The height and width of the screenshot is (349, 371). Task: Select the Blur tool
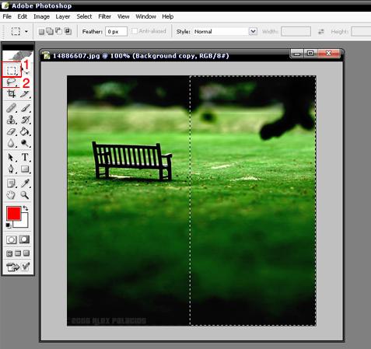pos(11,143)
